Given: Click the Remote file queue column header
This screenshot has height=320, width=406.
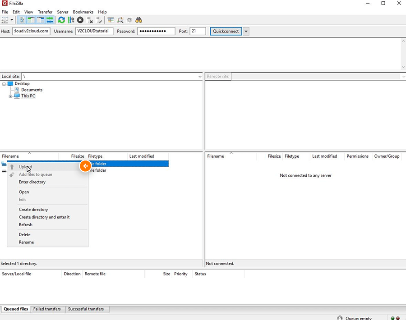Looking at the screenshot, I should pos(113,274).
